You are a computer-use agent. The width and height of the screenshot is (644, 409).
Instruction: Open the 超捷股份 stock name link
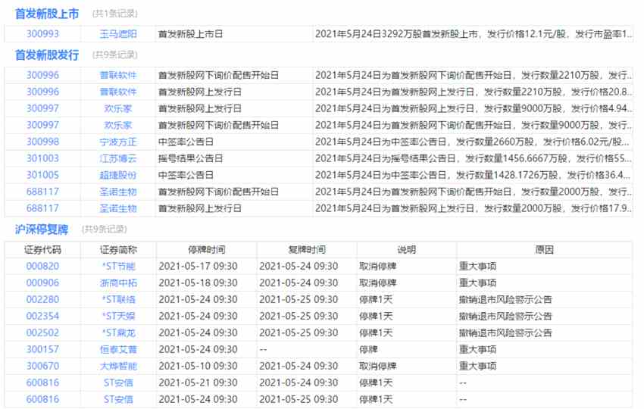(118, 176)
